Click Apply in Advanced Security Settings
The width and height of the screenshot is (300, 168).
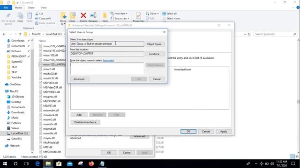click(224, 132)
